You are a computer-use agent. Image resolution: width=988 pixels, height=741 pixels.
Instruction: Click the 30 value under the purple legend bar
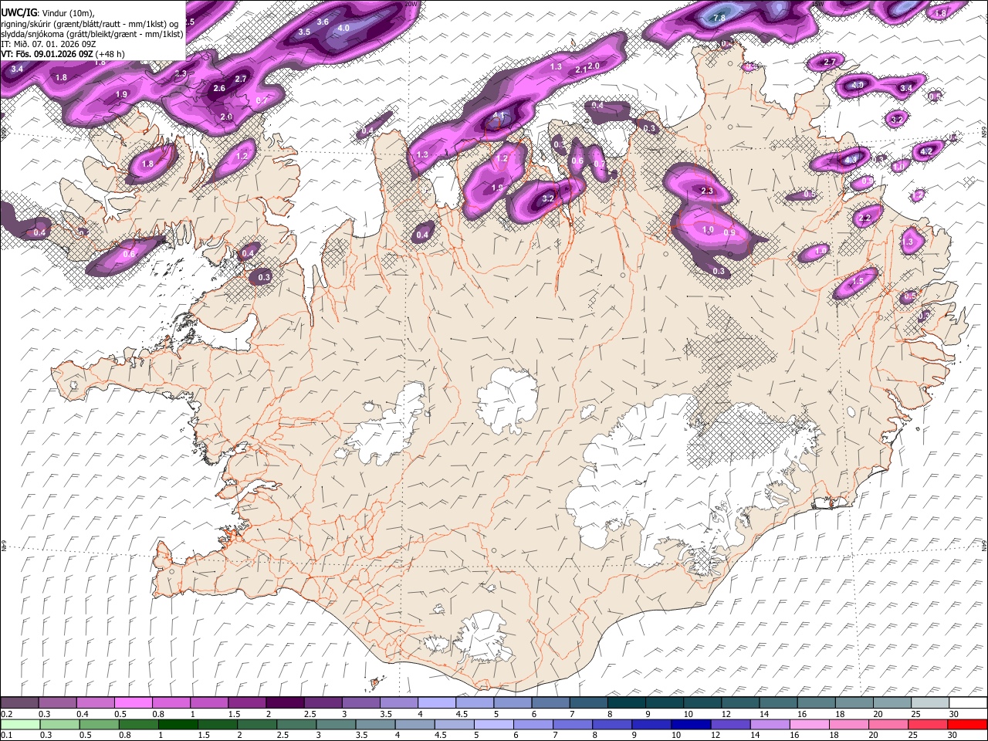pos(954,714)
